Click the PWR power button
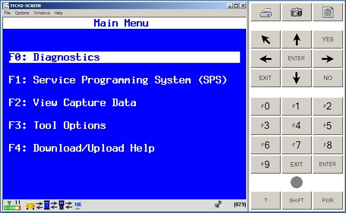This screenshot has width=346, height=213. click(x=328, y=200)
